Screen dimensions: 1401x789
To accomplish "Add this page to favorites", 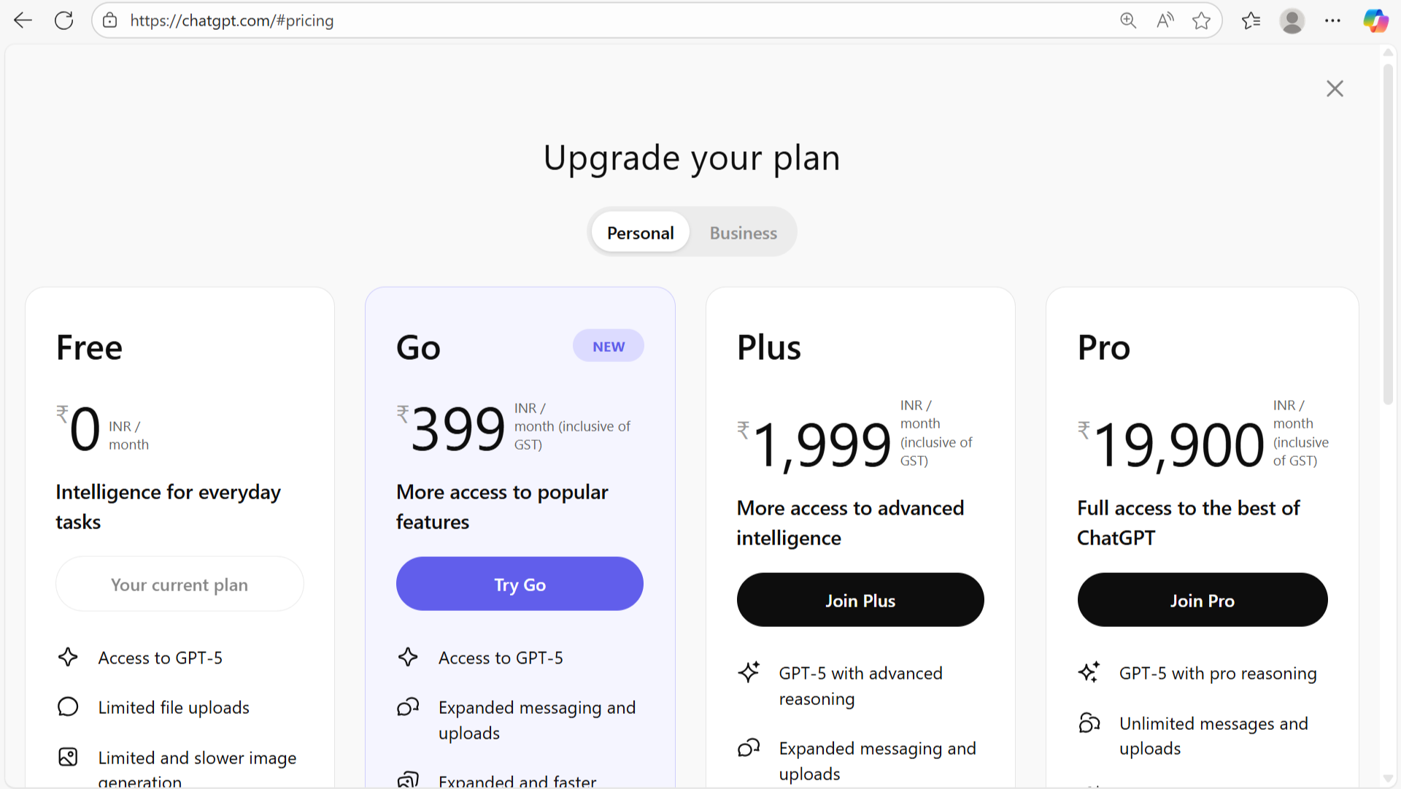I will pyautogui.click(x=1201, y=20).
